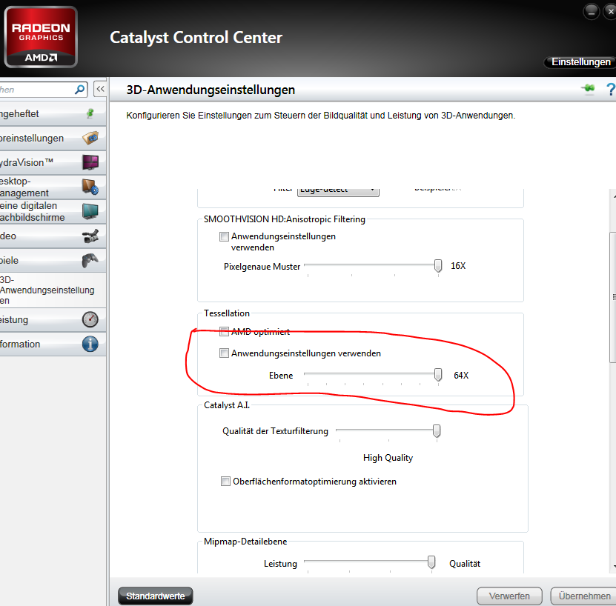Click the Leistung gauge icon
Screen dimensions: 616x606
coord(90,319)
